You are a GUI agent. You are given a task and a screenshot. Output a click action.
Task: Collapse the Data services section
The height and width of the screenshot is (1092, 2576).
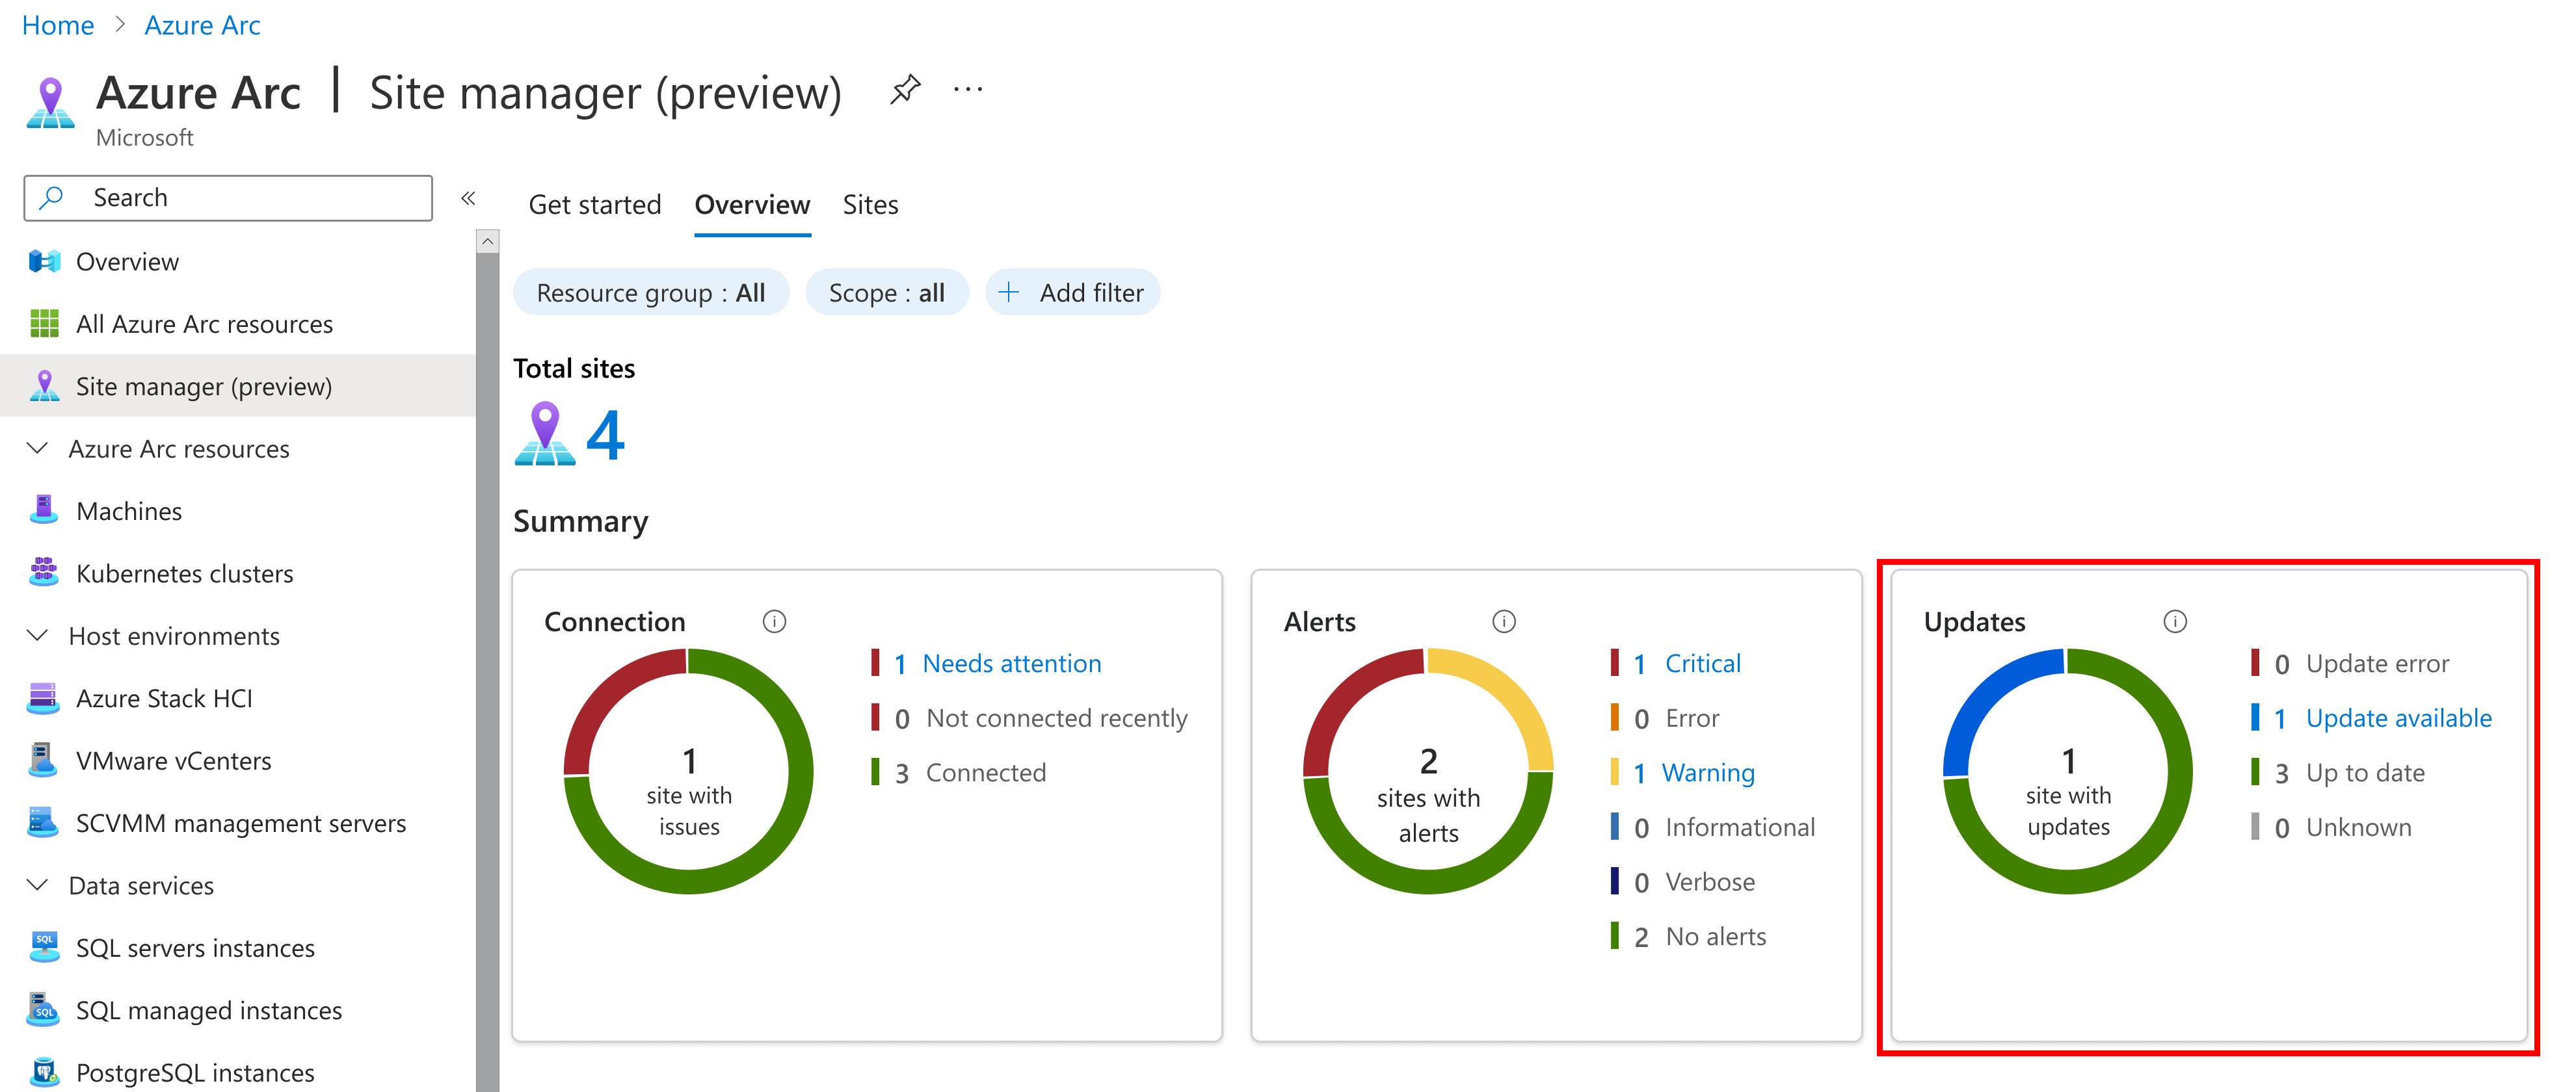[x=38, y=885]
